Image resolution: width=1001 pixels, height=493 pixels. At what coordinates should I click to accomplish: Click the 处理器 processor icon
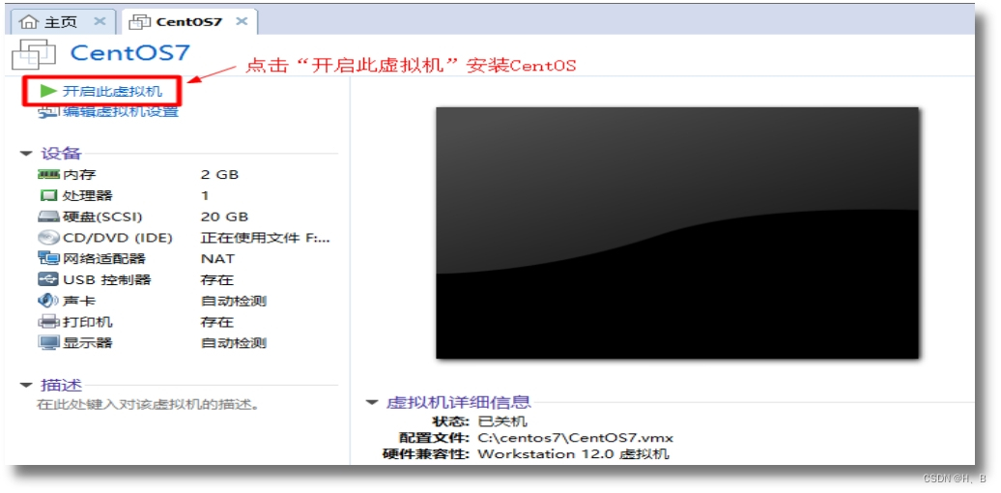coord(48,195)
